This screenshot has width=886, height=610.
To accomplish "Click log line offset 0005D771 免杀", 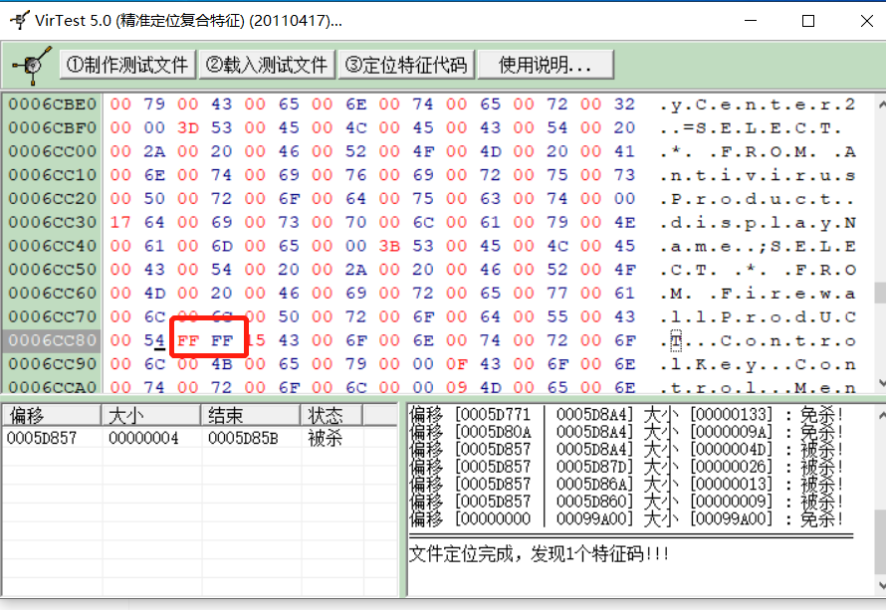I will [626, 415].
